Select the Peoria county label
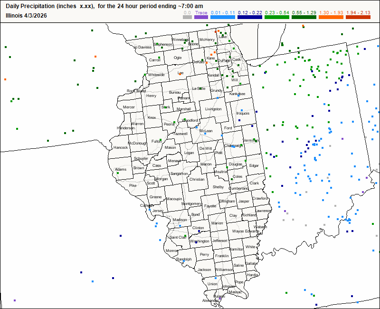Screen dimensions: 380x309 (169, 124)
